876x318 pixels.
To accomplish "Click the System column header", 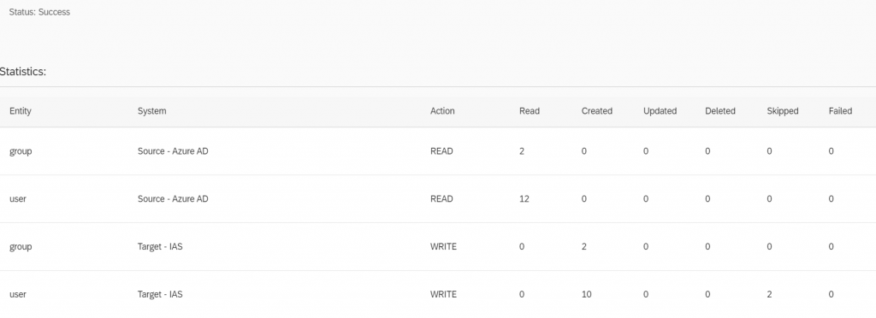I will click(x=152, y=111).
